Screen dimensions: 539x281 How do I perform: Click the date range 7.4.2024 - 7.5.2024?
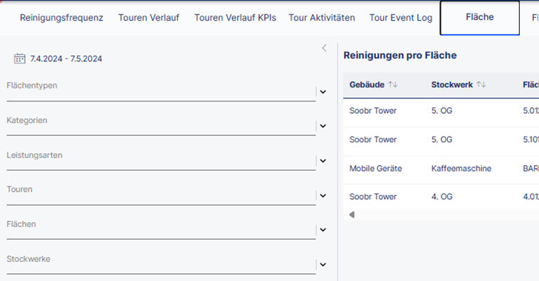click(66, 59)
